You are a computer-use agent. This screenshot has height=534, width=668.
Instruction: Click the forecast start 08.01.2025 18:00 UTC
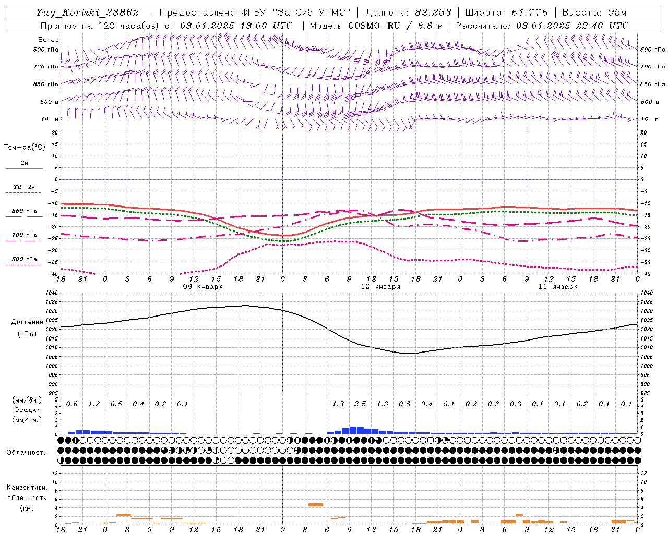(236, 26)
